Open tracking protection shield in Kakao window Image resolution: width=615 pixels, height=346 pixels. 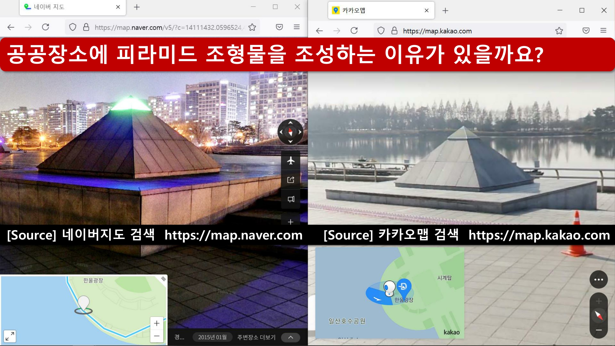381,31
